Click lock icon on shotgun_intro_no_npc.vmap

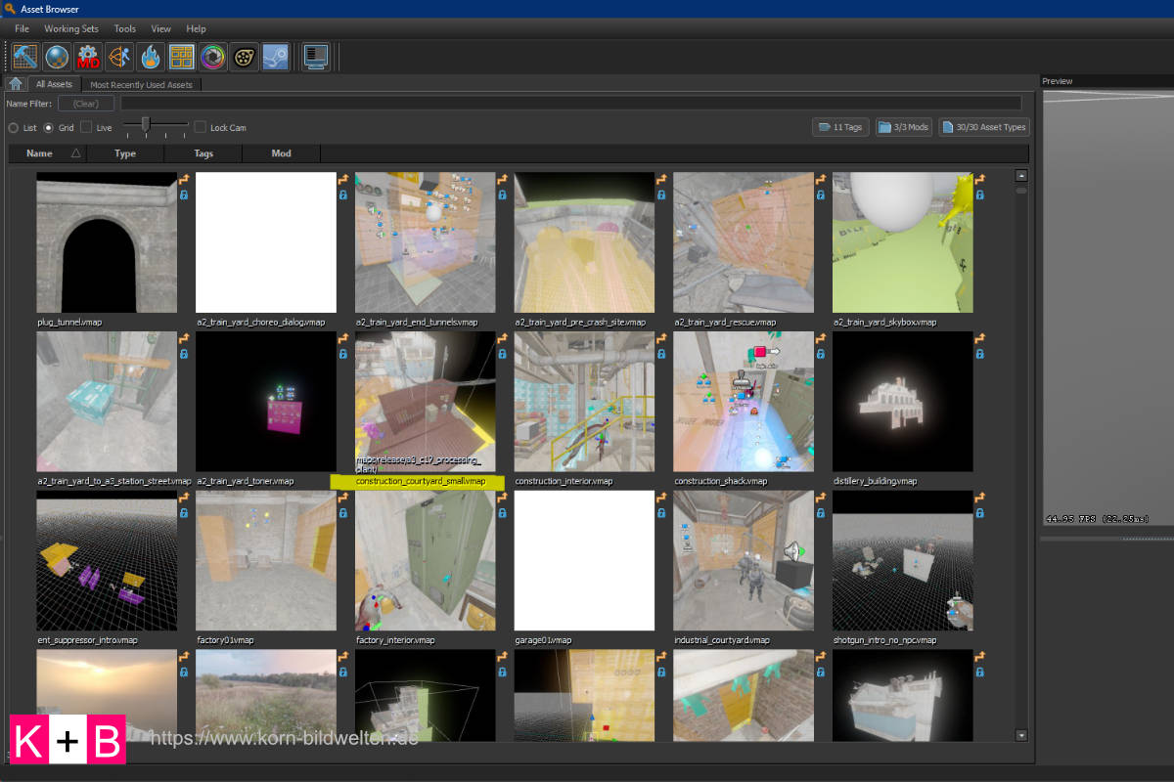(x=979, y=513)
